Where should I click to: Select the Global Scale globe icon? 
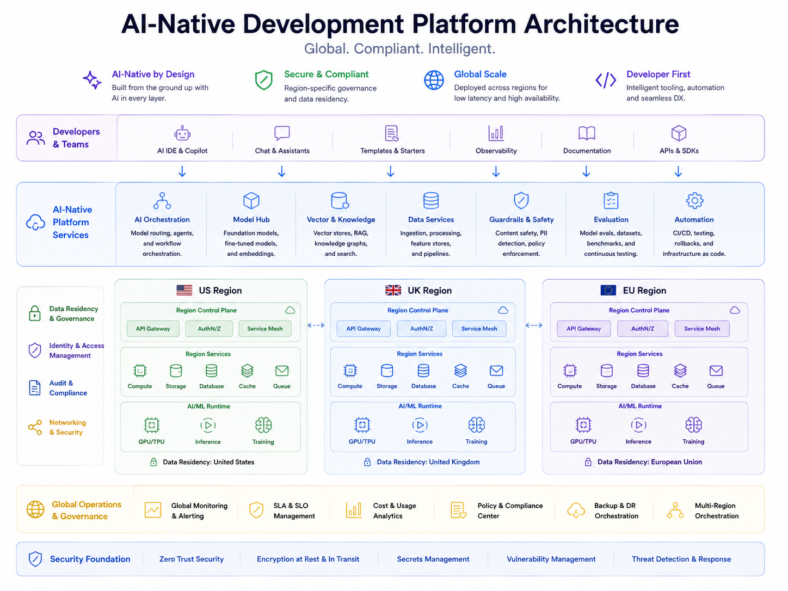[x=434, y=80]
